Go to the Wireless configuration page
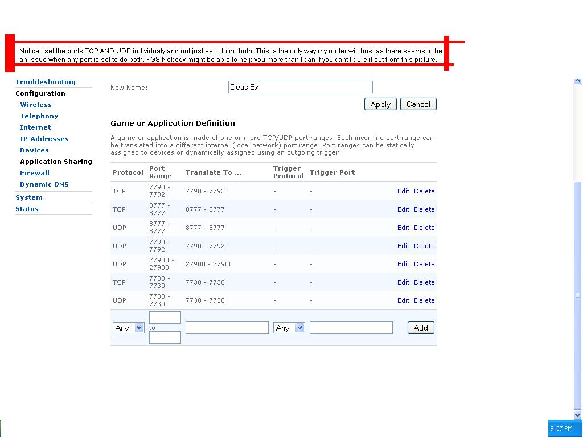 pyautogui.click(x=36, y=105)
